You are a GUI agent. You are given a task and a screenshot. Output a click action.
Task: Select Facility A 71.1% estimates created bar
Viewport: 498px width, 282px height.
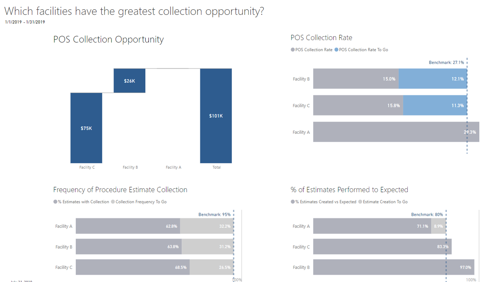point(372,226)
